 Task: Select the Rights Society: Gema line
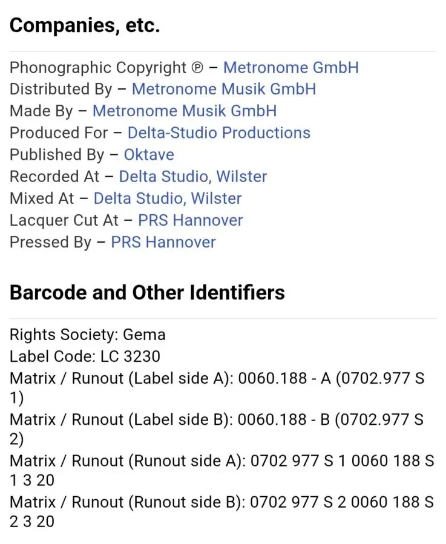88,335
